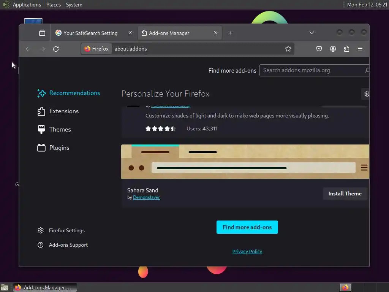This screenshot has width=389, height=292.
Task: Click the clock showing Mon Feb 12
Action: 367,5
